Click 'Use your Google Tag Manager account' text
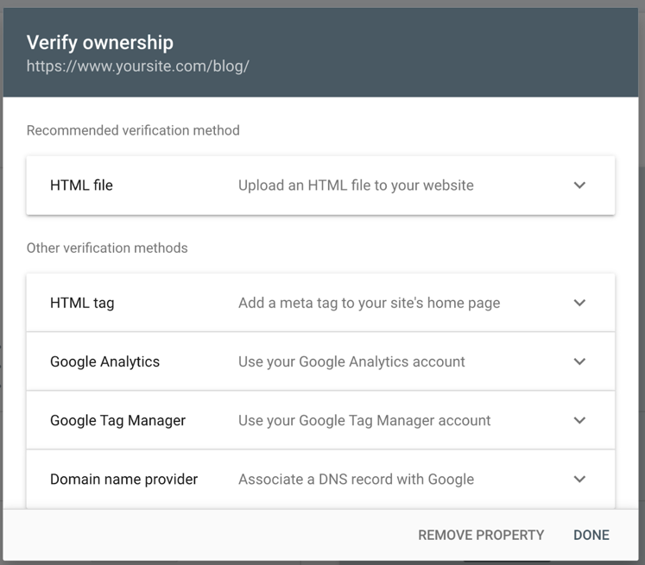The width and height of the screenshot is (645, 565). pyautogui.click(x=364, y=420)
